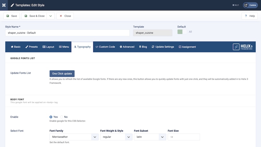
Task: Click the Style Name text field
Action: [x=67, y=33]
